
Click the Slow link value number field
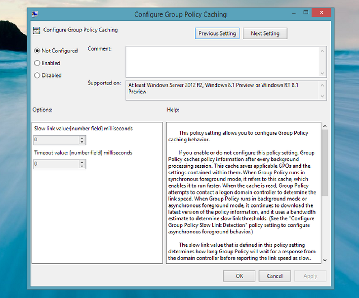pyautogui.click(x=56, y=140)
